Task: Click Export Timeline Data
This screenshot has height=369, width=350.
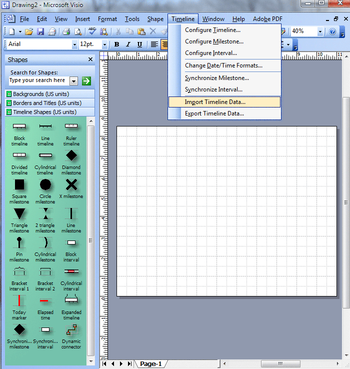Action: (x=224, y=113)
